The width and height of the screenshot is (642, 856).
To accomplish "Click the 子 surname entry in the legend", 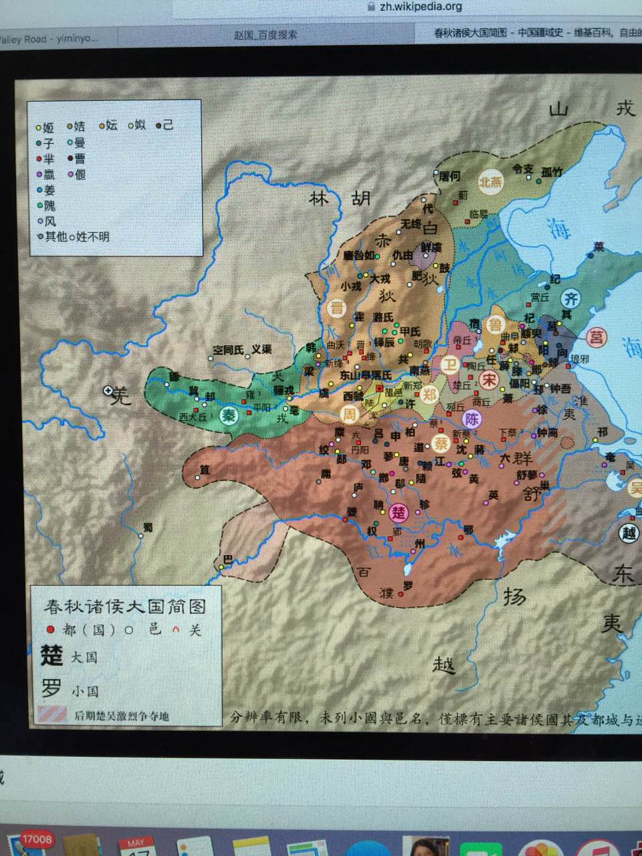I will click(x=45, y=142).
